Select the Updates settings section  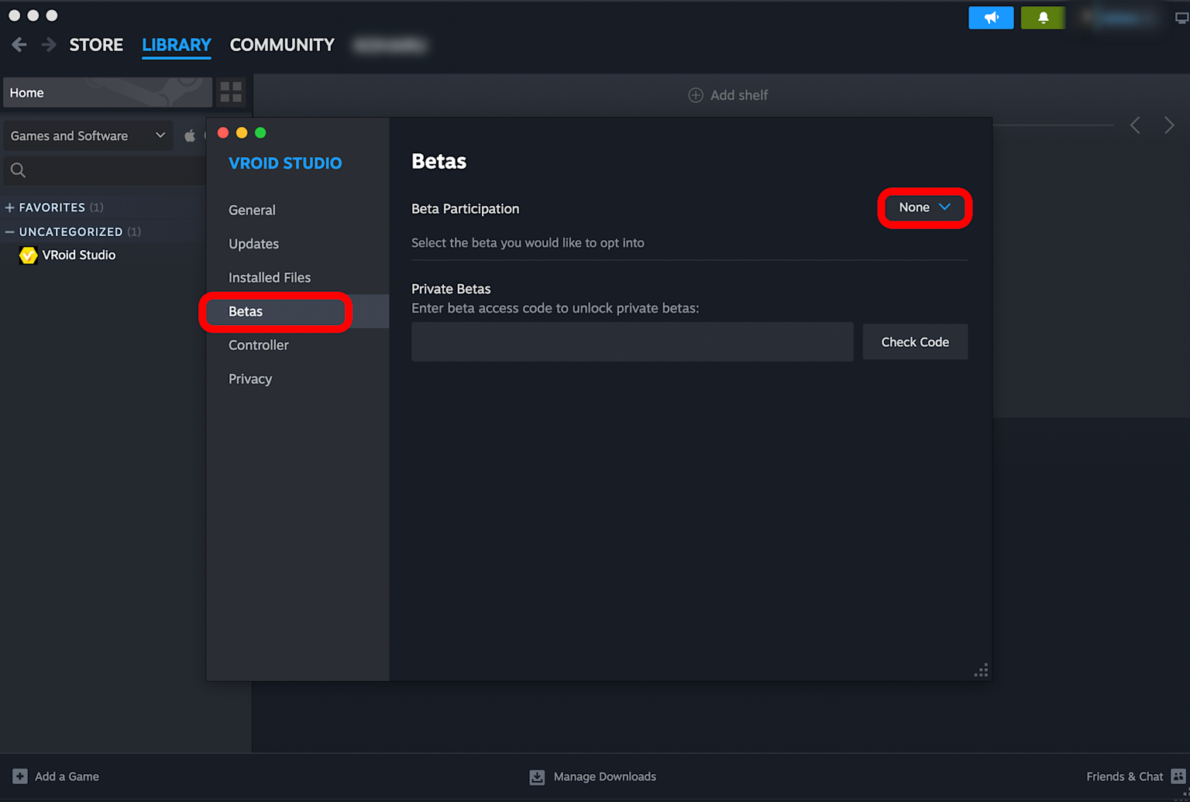tap(297, 244)
